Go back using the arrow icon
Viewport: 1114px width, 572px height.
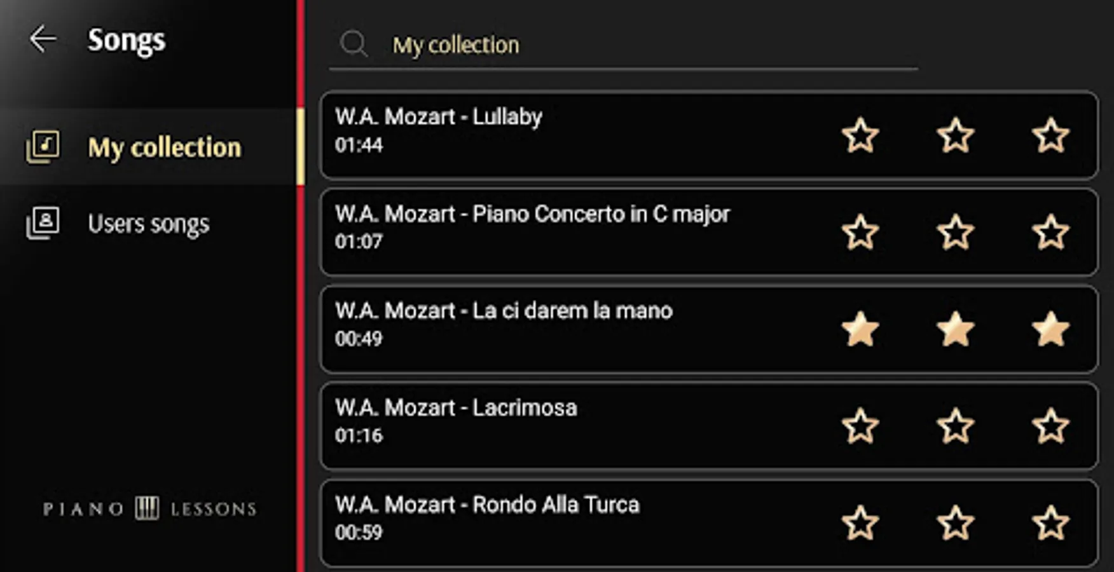[43, 39]
